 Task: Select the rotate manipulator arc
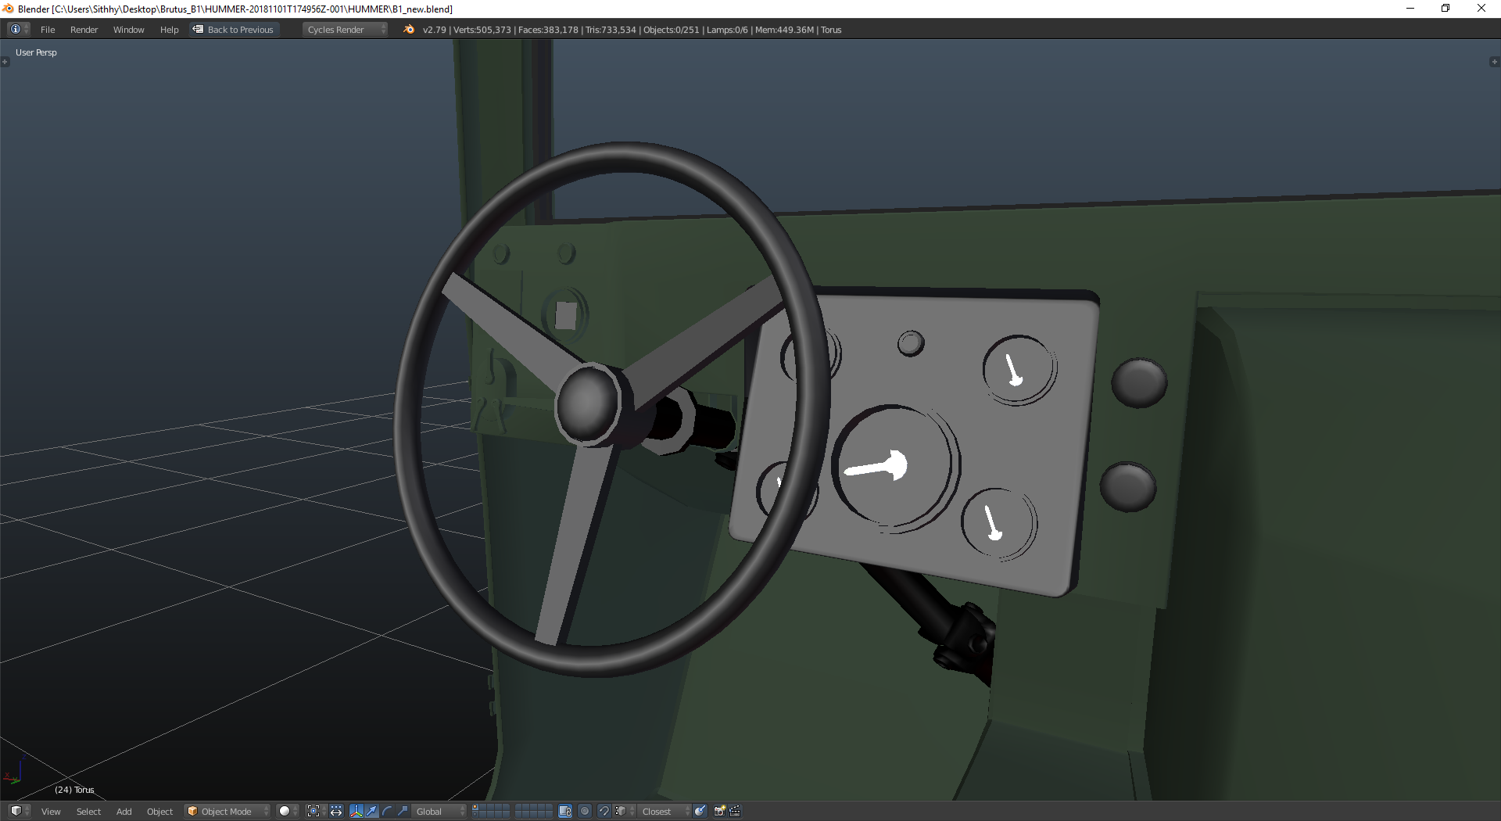(387, 811)
